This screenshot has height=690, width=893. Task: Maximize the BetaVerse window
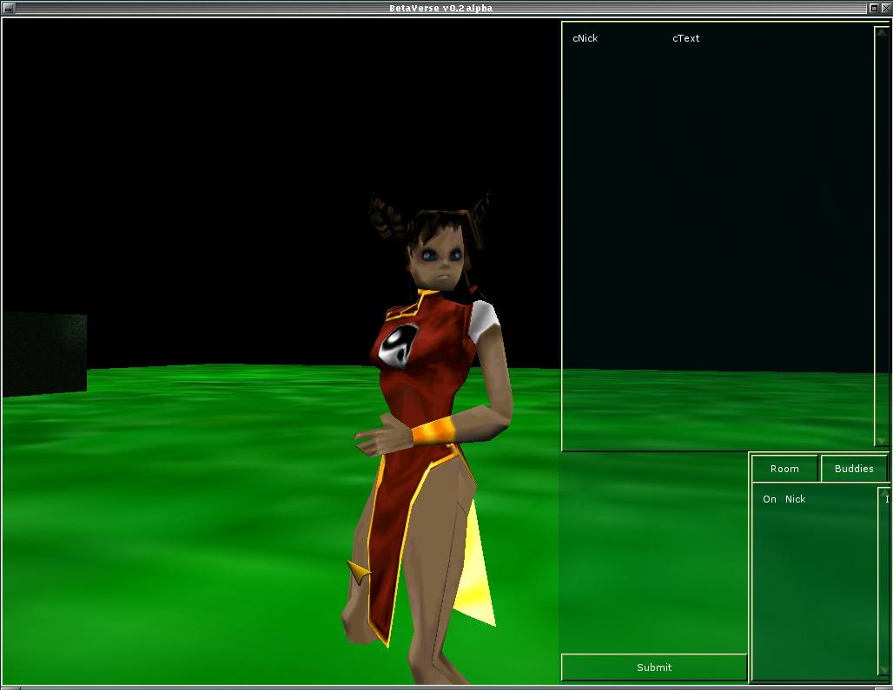click(x=874, y=8)
